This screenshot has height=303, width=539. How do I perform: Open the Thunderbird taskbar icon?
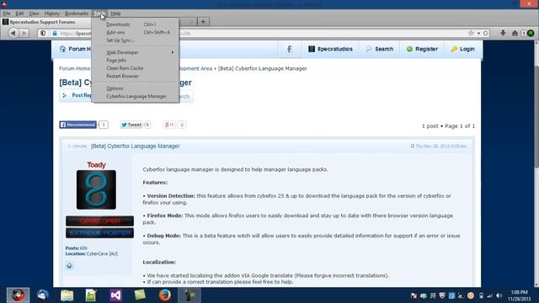tap(42, 295)
